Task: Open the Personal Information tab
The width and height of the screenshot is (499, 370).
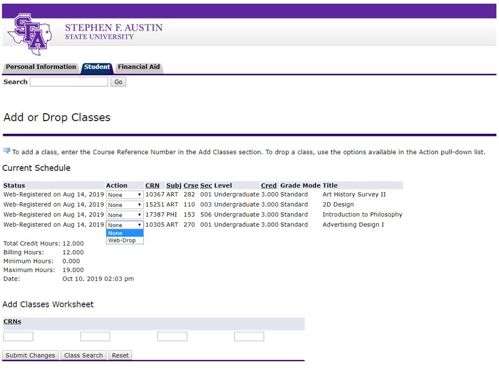Action: (x=41, y=67)
